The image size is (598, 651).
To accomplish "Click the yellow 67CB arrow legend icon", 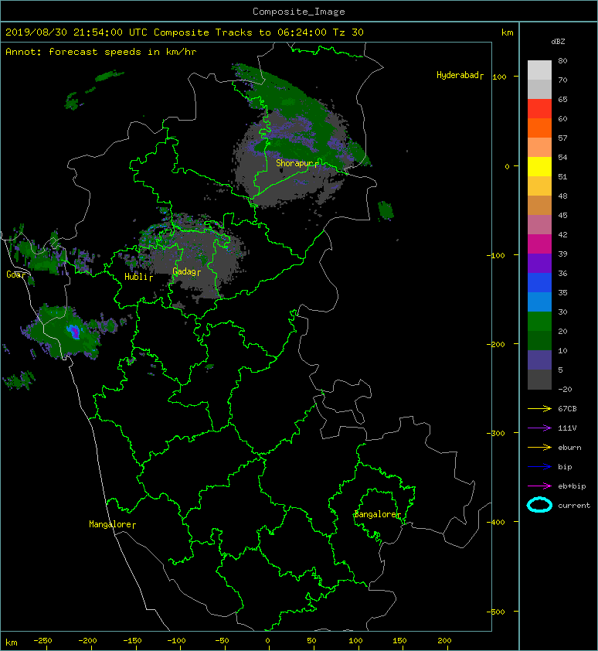I will [539, 409].
